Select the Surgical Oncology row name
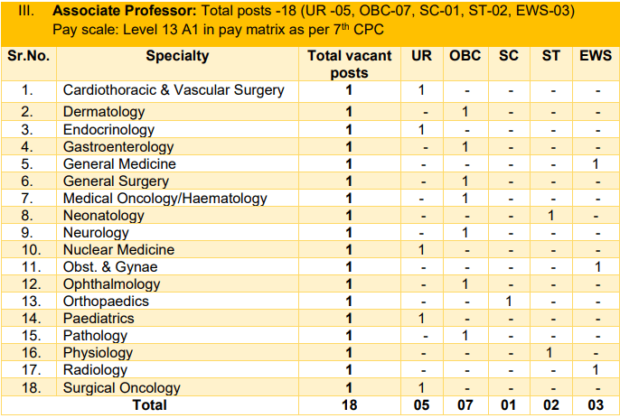This screenshot has width=620, height=418. (x=122, y=387)
